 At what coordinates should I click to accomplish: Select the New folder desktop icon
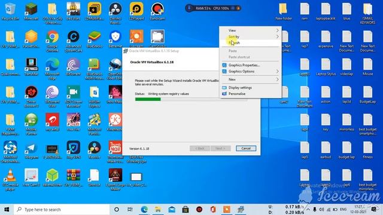coord(284,11)
